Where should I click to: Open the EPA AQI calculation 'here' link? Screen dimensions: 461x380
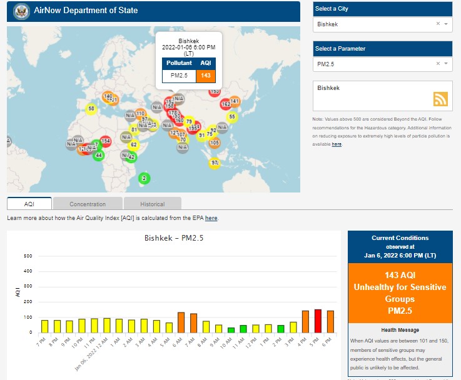pyautogui.click(x=211, y=218)
